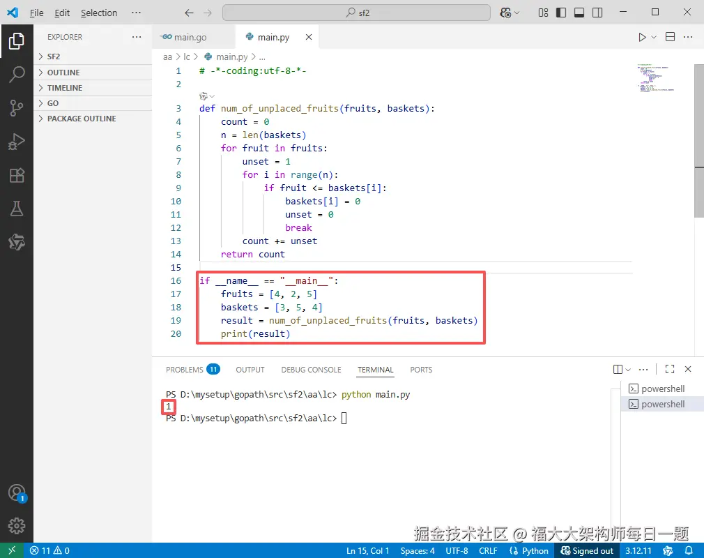This screenshot has height=558, width=704.
Task: Click the status bar icon next to 3.12.11
Action: point(668,550)
